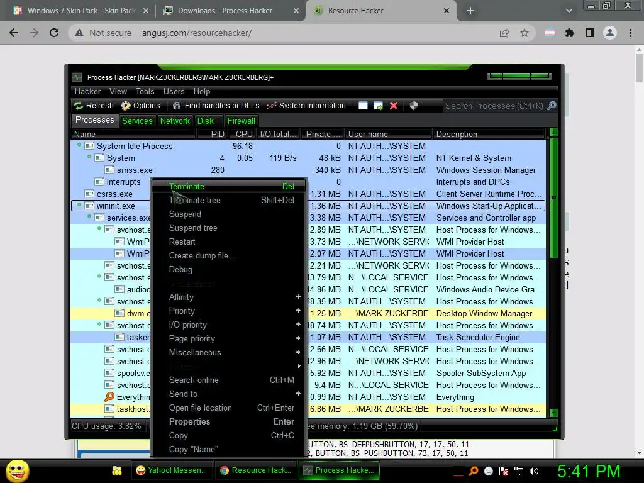Select the Spooler SubSystem App row
This screenshot has height=483, width=644.
point(308,373)
